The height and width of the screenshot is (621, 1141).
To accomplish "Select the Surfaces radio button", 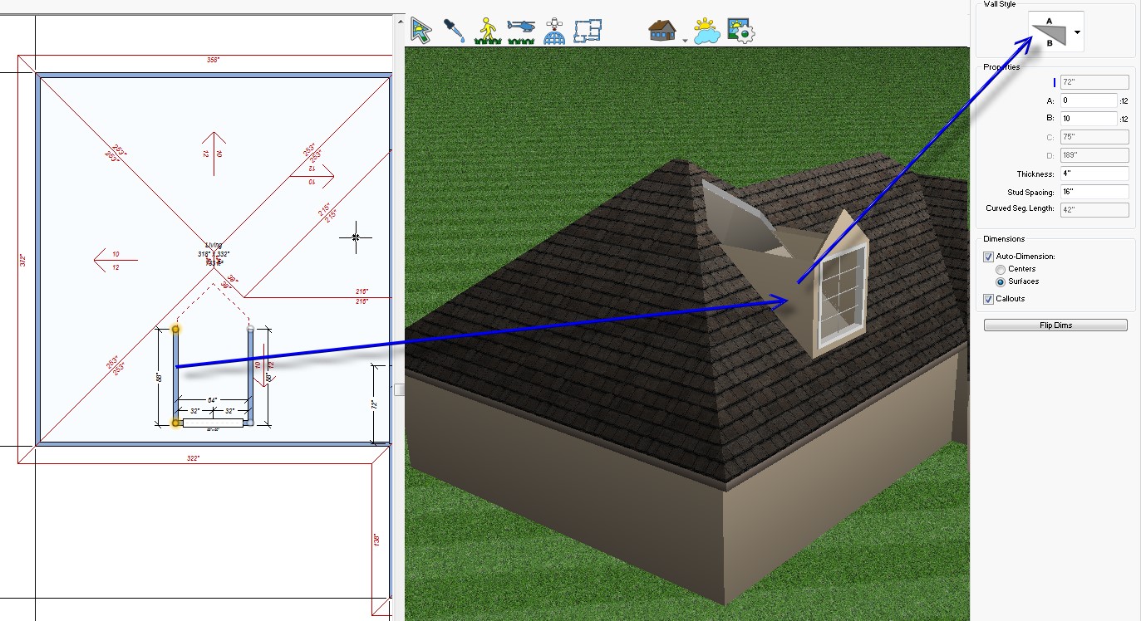I will 1001,281.
